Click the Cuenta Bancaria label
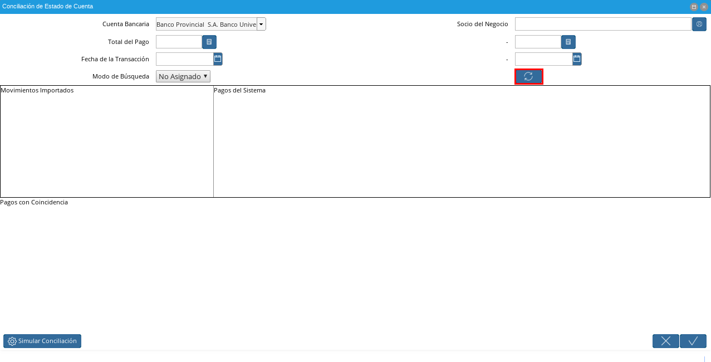The width and height of the screenshot is (711, 362). click(126, 24)
